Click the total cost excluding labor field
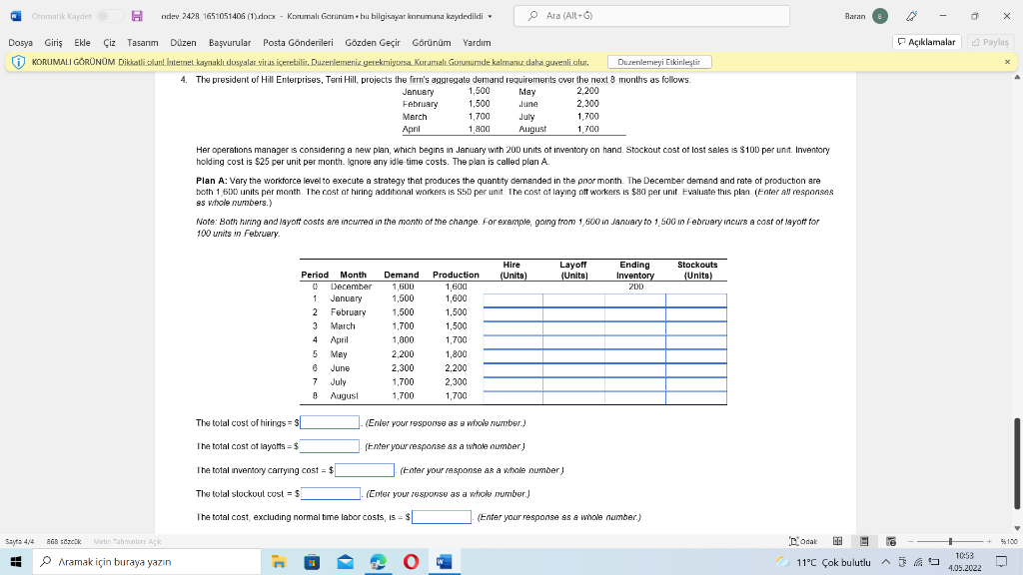 click(x=441, y=517)
